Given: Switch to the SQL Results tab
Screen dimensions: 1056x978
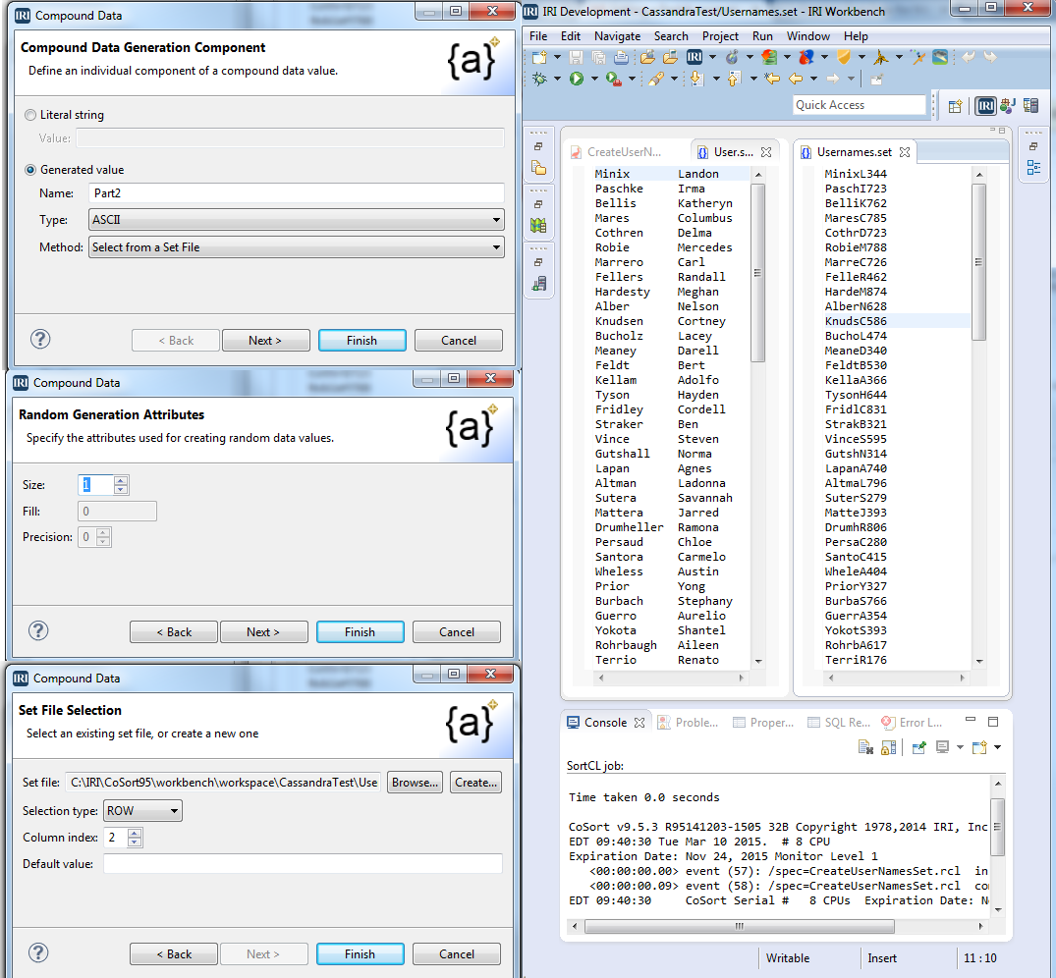Looking at the screenshot, I should click(839, 723).
